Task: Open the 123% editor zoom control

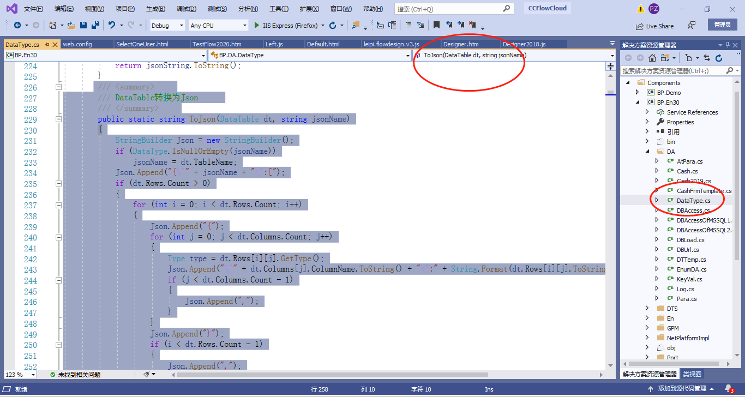Action: 18,375
